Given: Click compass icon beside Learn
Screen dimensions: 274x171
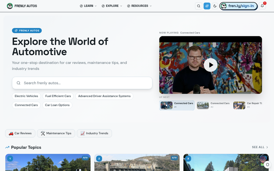Looking at the screenshot, I should click(x=81, y=6).
